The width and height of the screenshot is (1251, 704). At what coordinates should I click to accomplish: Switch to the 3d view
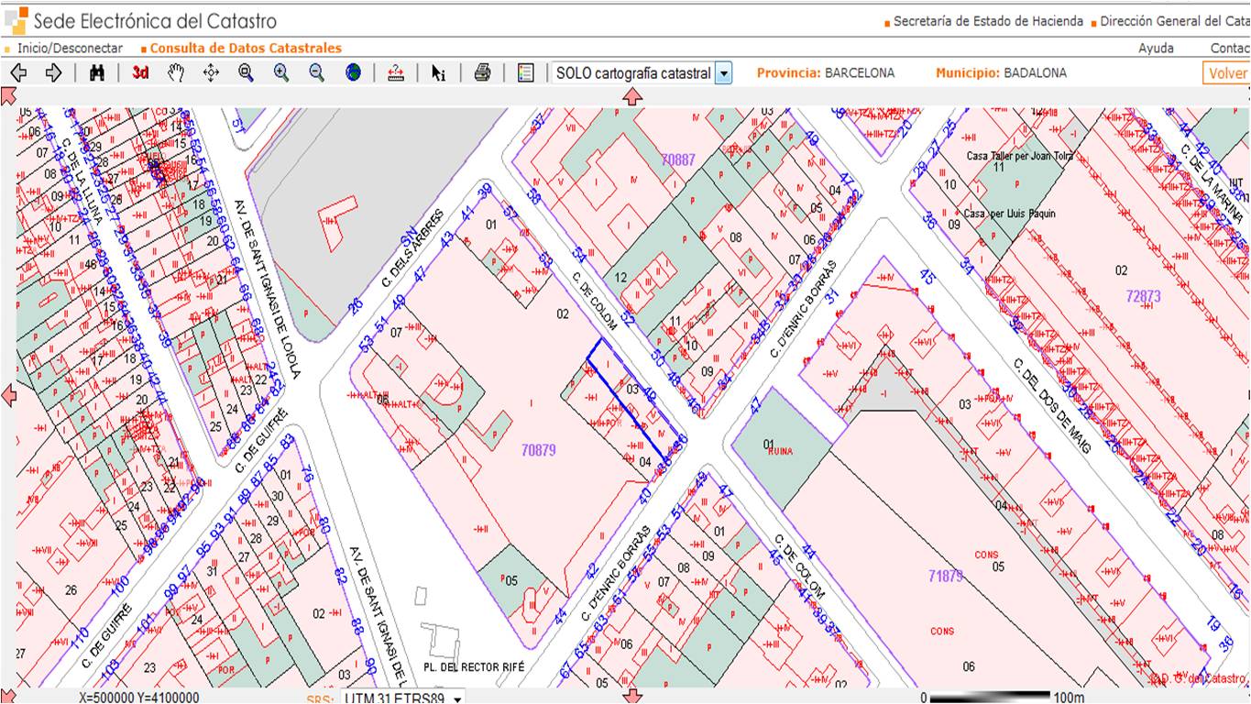point(140,73)
